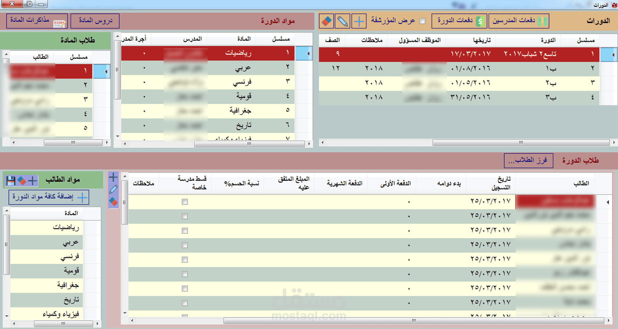Click the courses grid horizontal scrollbar thumb

coord(521,142)
